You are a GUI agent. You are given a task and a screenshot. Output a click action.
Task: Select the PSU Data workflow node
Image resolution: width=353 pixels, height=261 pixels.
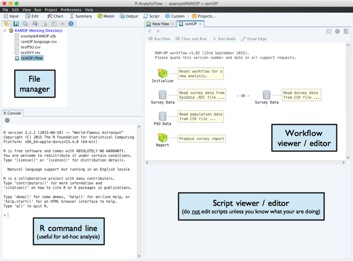tap(163, 119)
